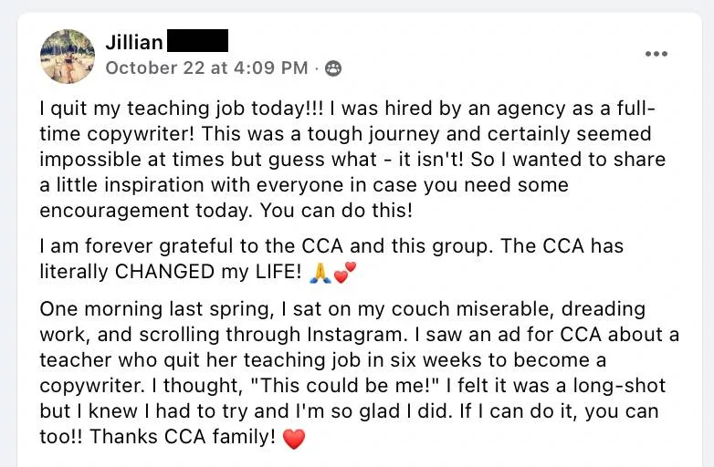
Task: Open the author name Jillian link
Action: pyautogui.click(x=134, y=42)
